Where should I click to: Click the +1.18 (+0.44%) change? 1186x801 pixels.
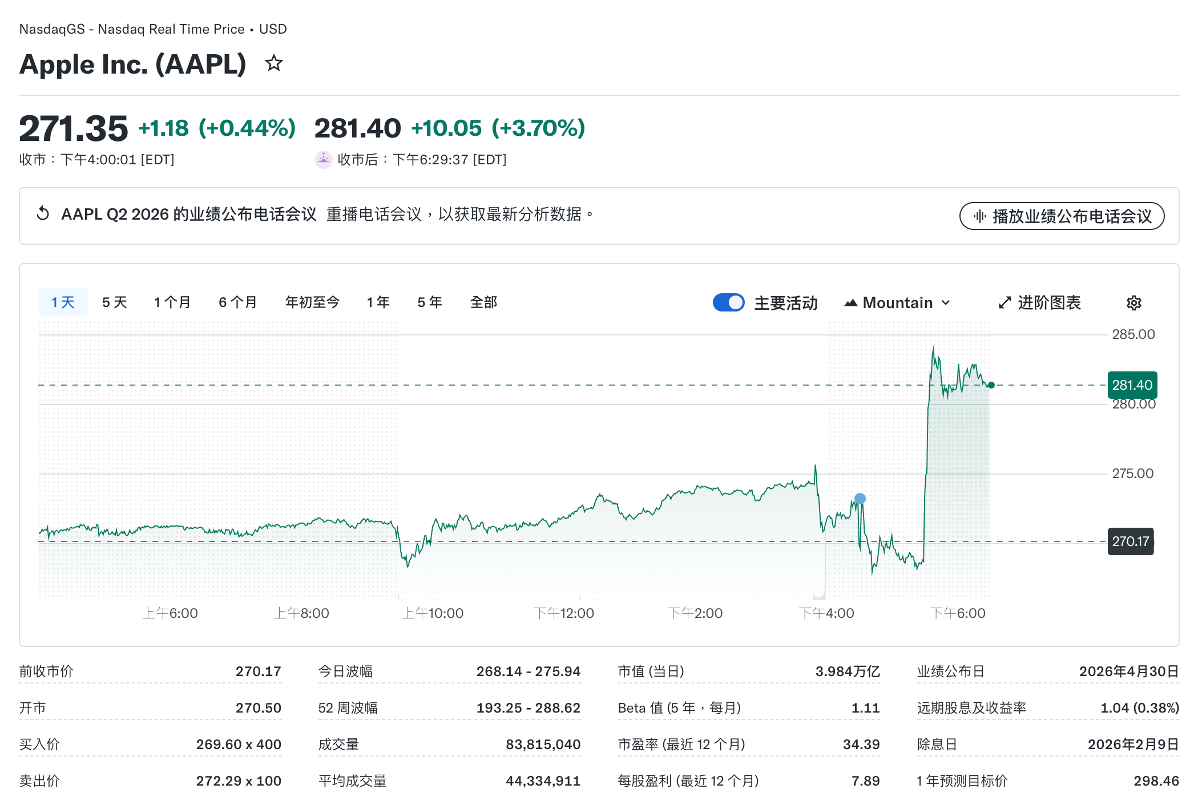[x=217, y=128]
